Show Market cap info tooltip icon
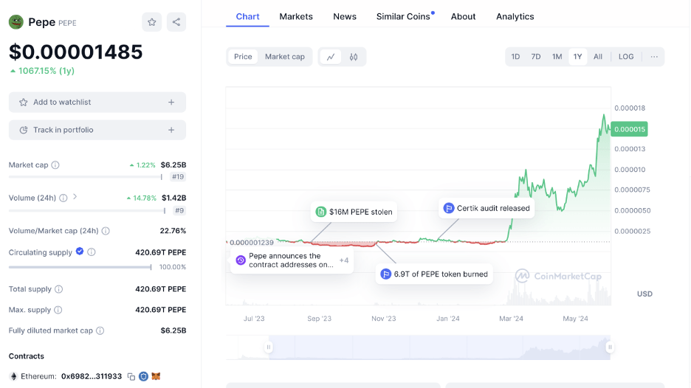Screen dimensions: 691x388 point(55,164)
